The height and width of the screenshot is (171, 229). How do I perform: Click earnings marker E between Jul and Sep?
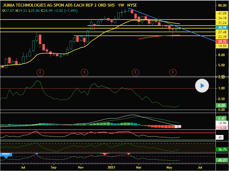(40, 72)
